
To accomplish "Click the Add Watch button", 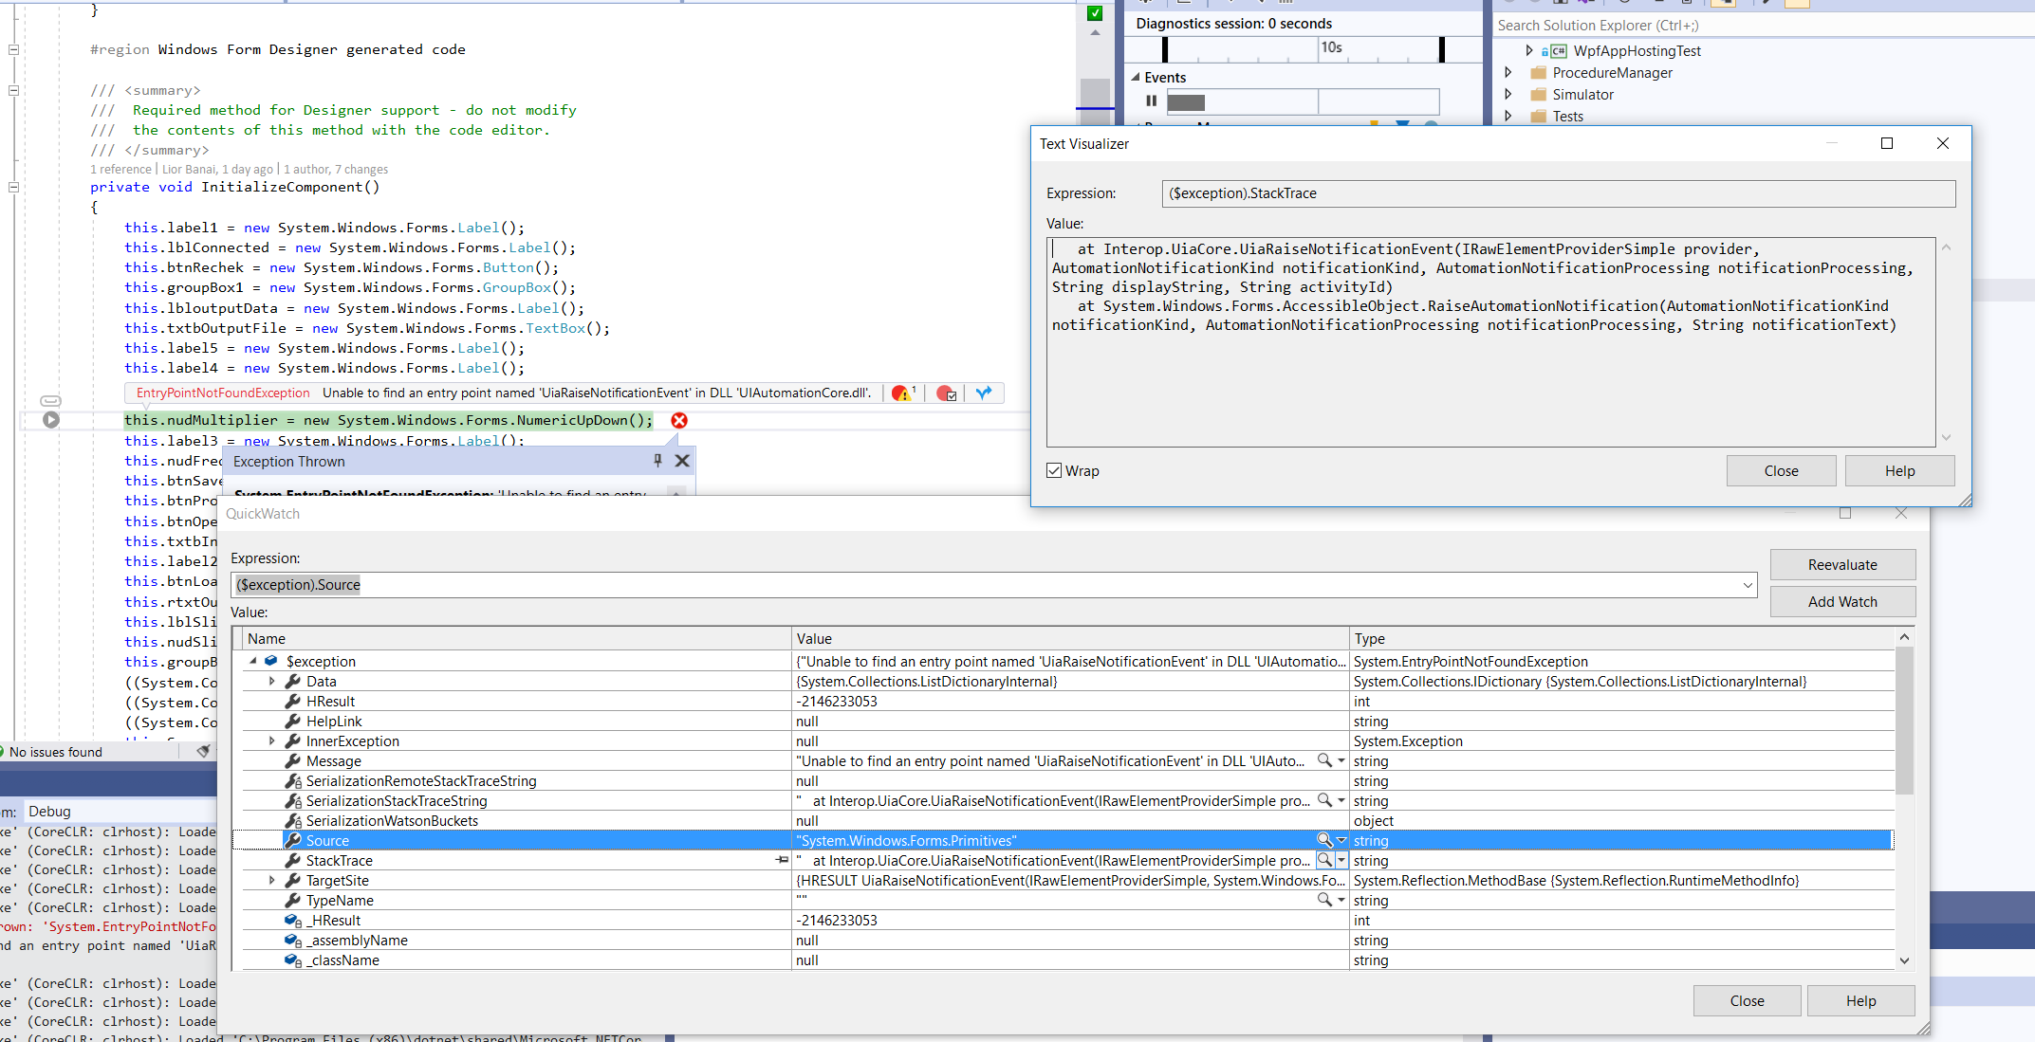I will pos(1841,601).
